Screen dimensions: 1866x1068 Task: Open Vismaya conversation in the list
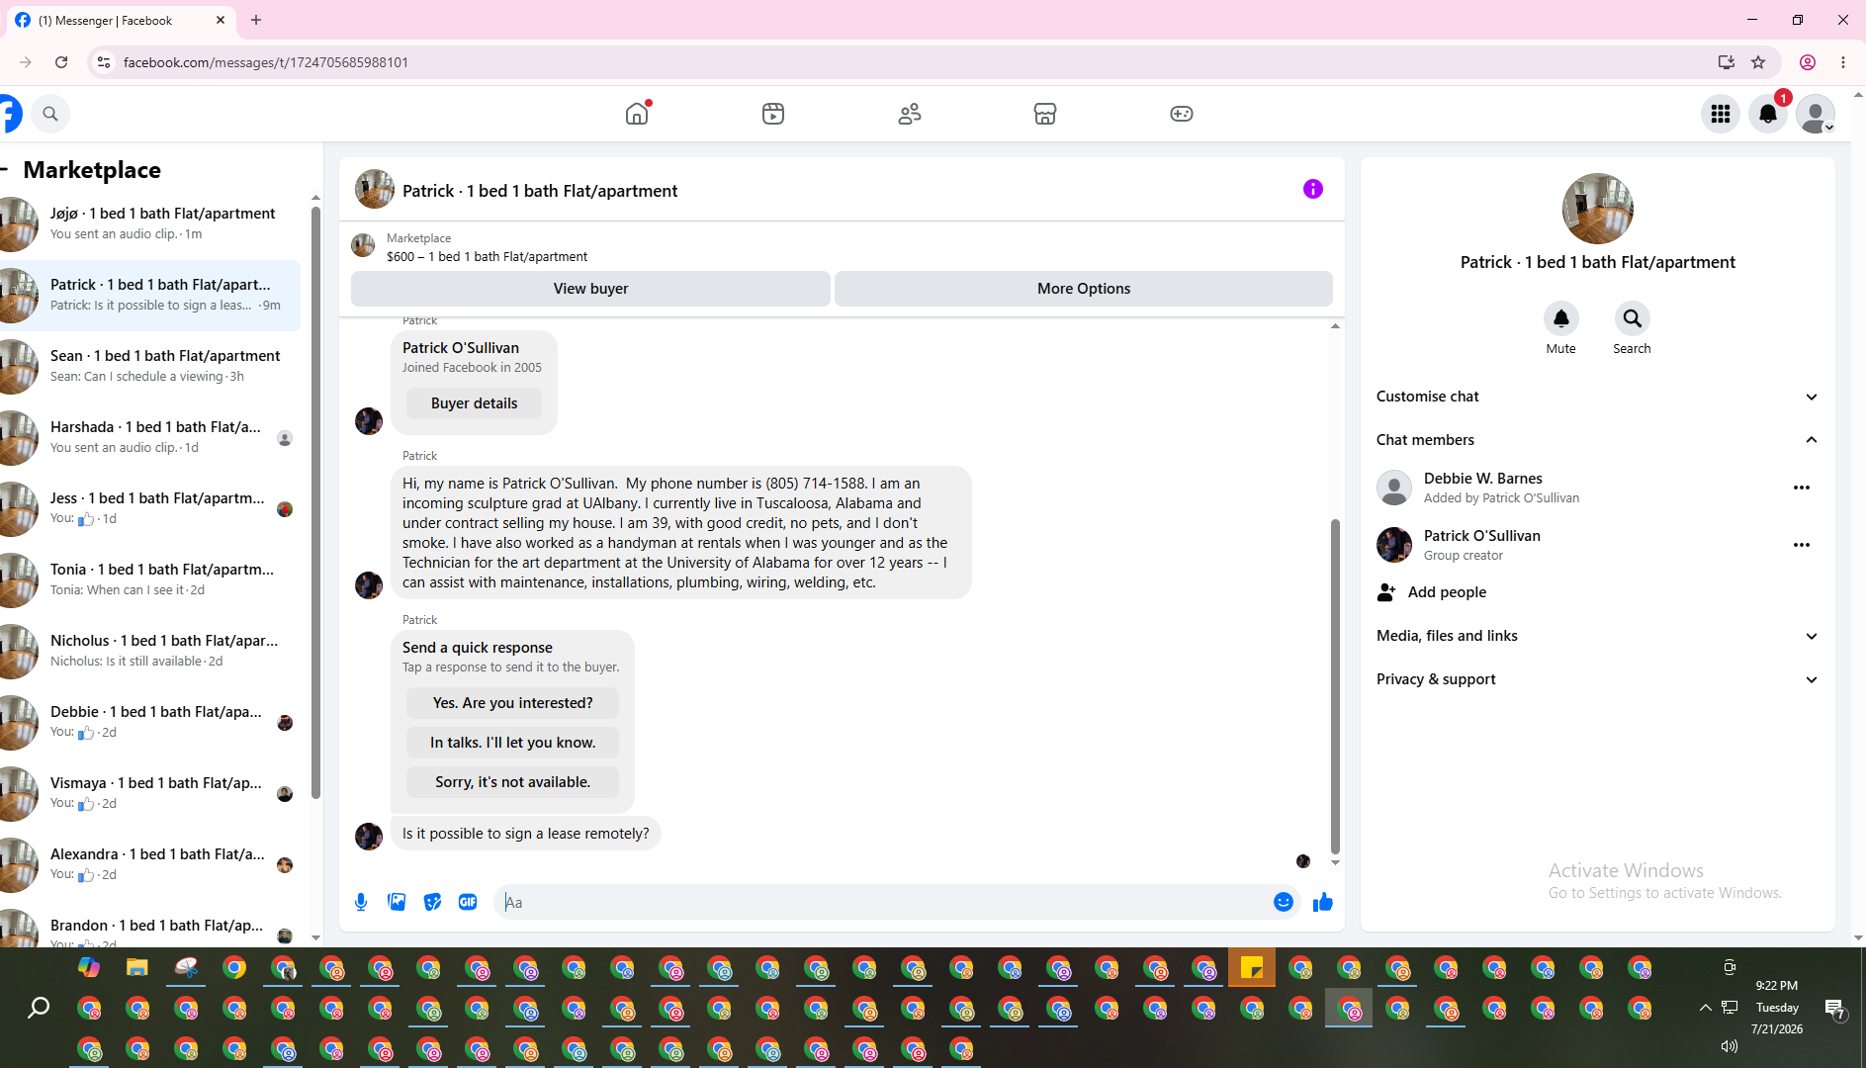pos(150,793)
